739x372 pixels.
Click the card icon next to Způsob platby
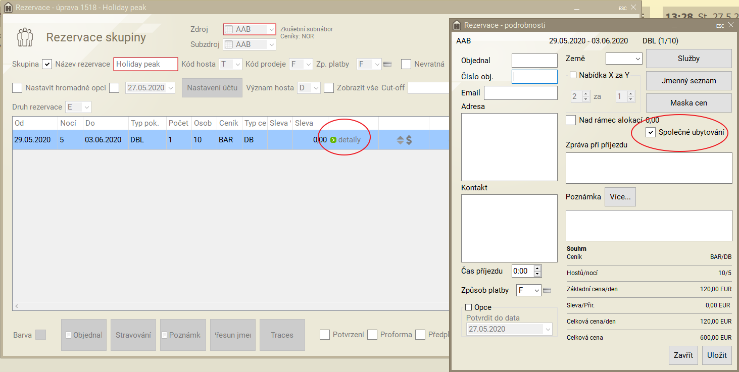tap(547, 290)
